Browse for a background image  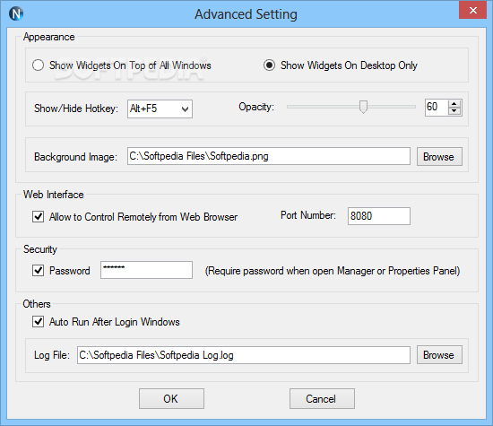coord(439,156)
